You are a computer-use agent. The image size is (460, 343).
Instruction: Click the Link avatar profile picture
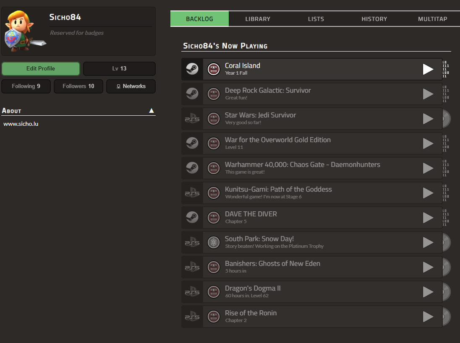25,31
